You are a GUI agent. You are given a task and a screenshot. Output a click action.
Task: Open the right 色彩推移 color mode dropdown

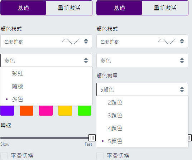click(x=142, y=41)
